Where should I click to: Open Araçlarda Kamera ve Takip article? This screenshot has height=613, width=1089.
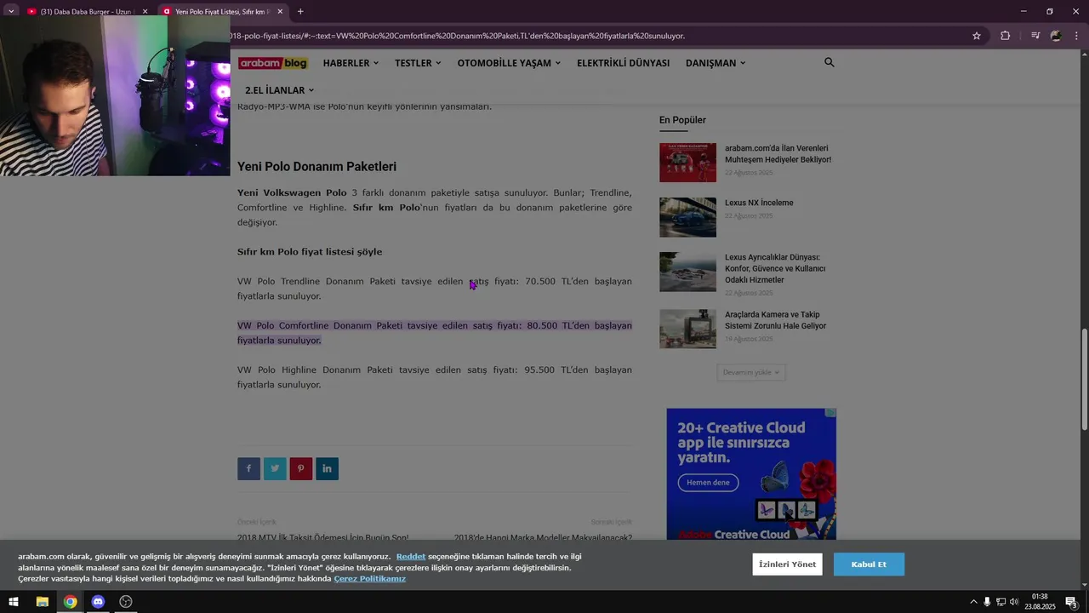pyautogui.click(x=775, y=320)
